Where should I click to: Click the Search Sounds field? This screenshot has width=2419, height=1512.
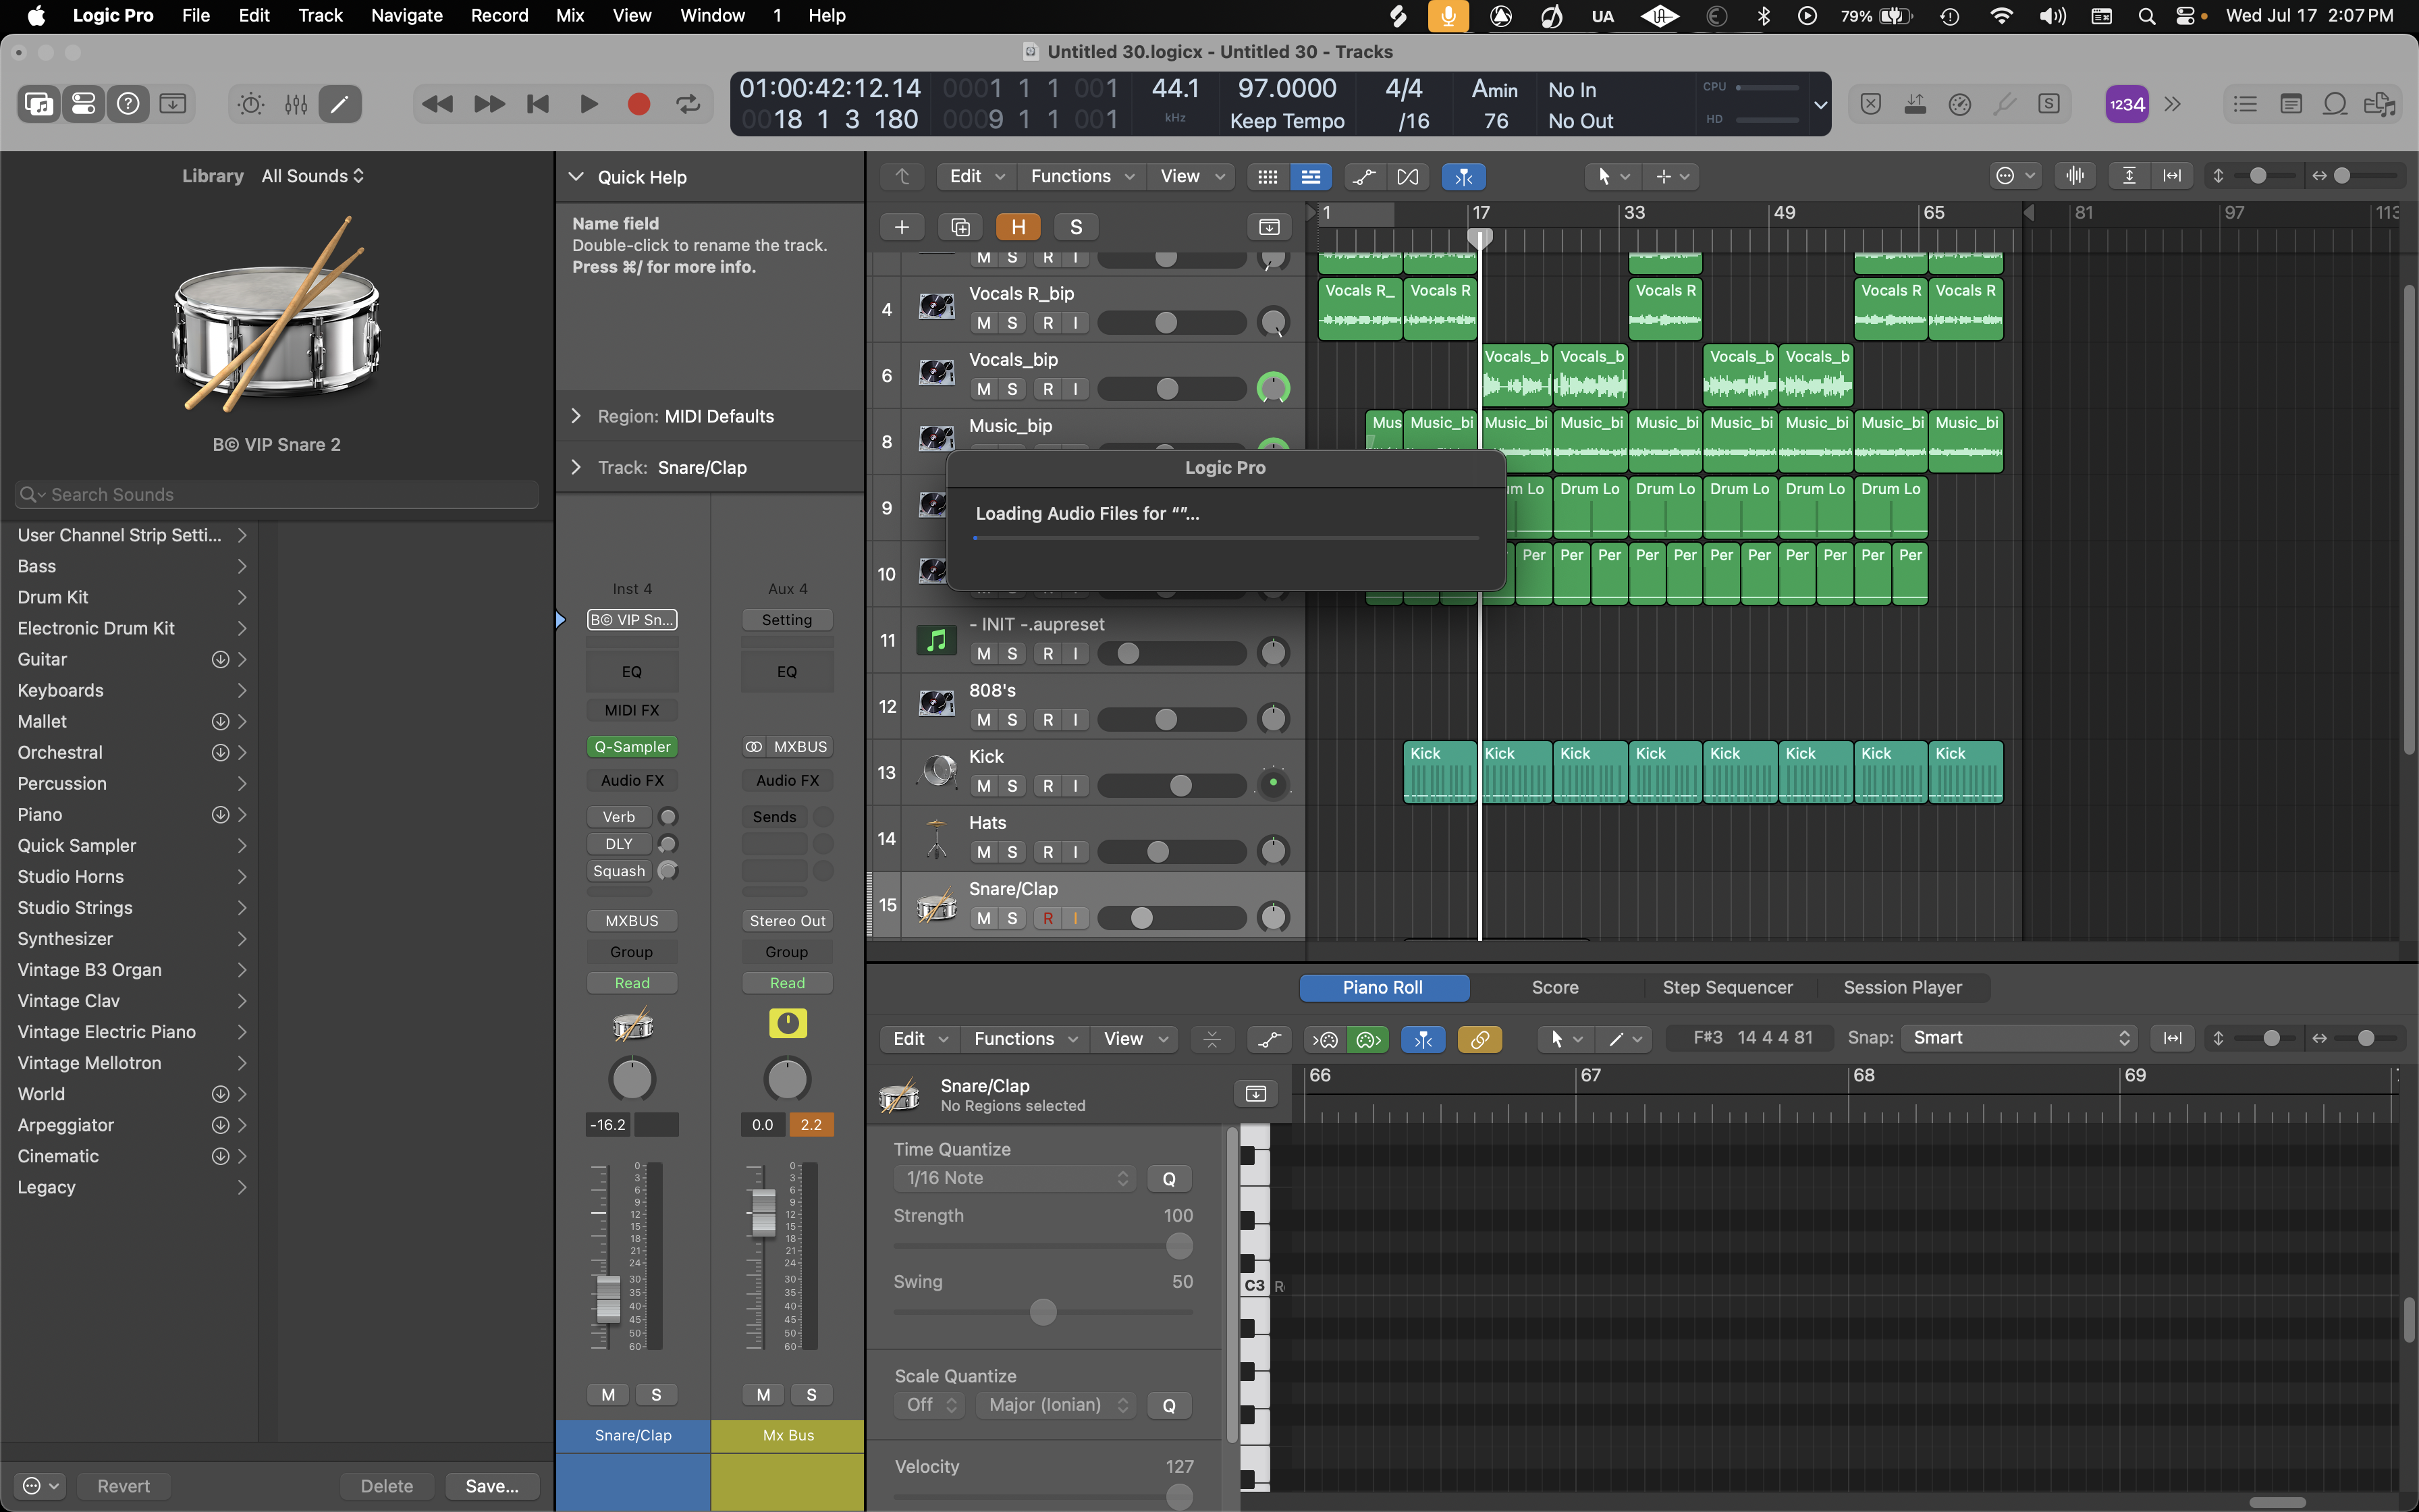coord(277,494)
